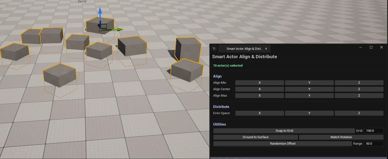Click the Distribute section heading
Screen dimensions: 388x159
(221, 107)
